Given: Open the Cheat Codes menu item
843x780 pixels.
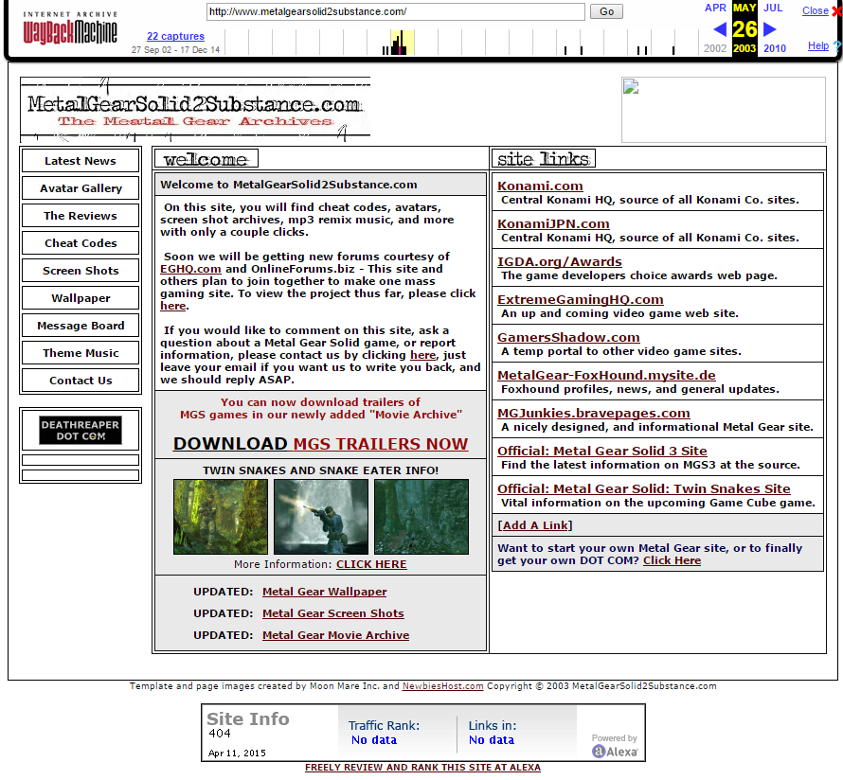Looking at the screenshot, I should click(81, 243).
